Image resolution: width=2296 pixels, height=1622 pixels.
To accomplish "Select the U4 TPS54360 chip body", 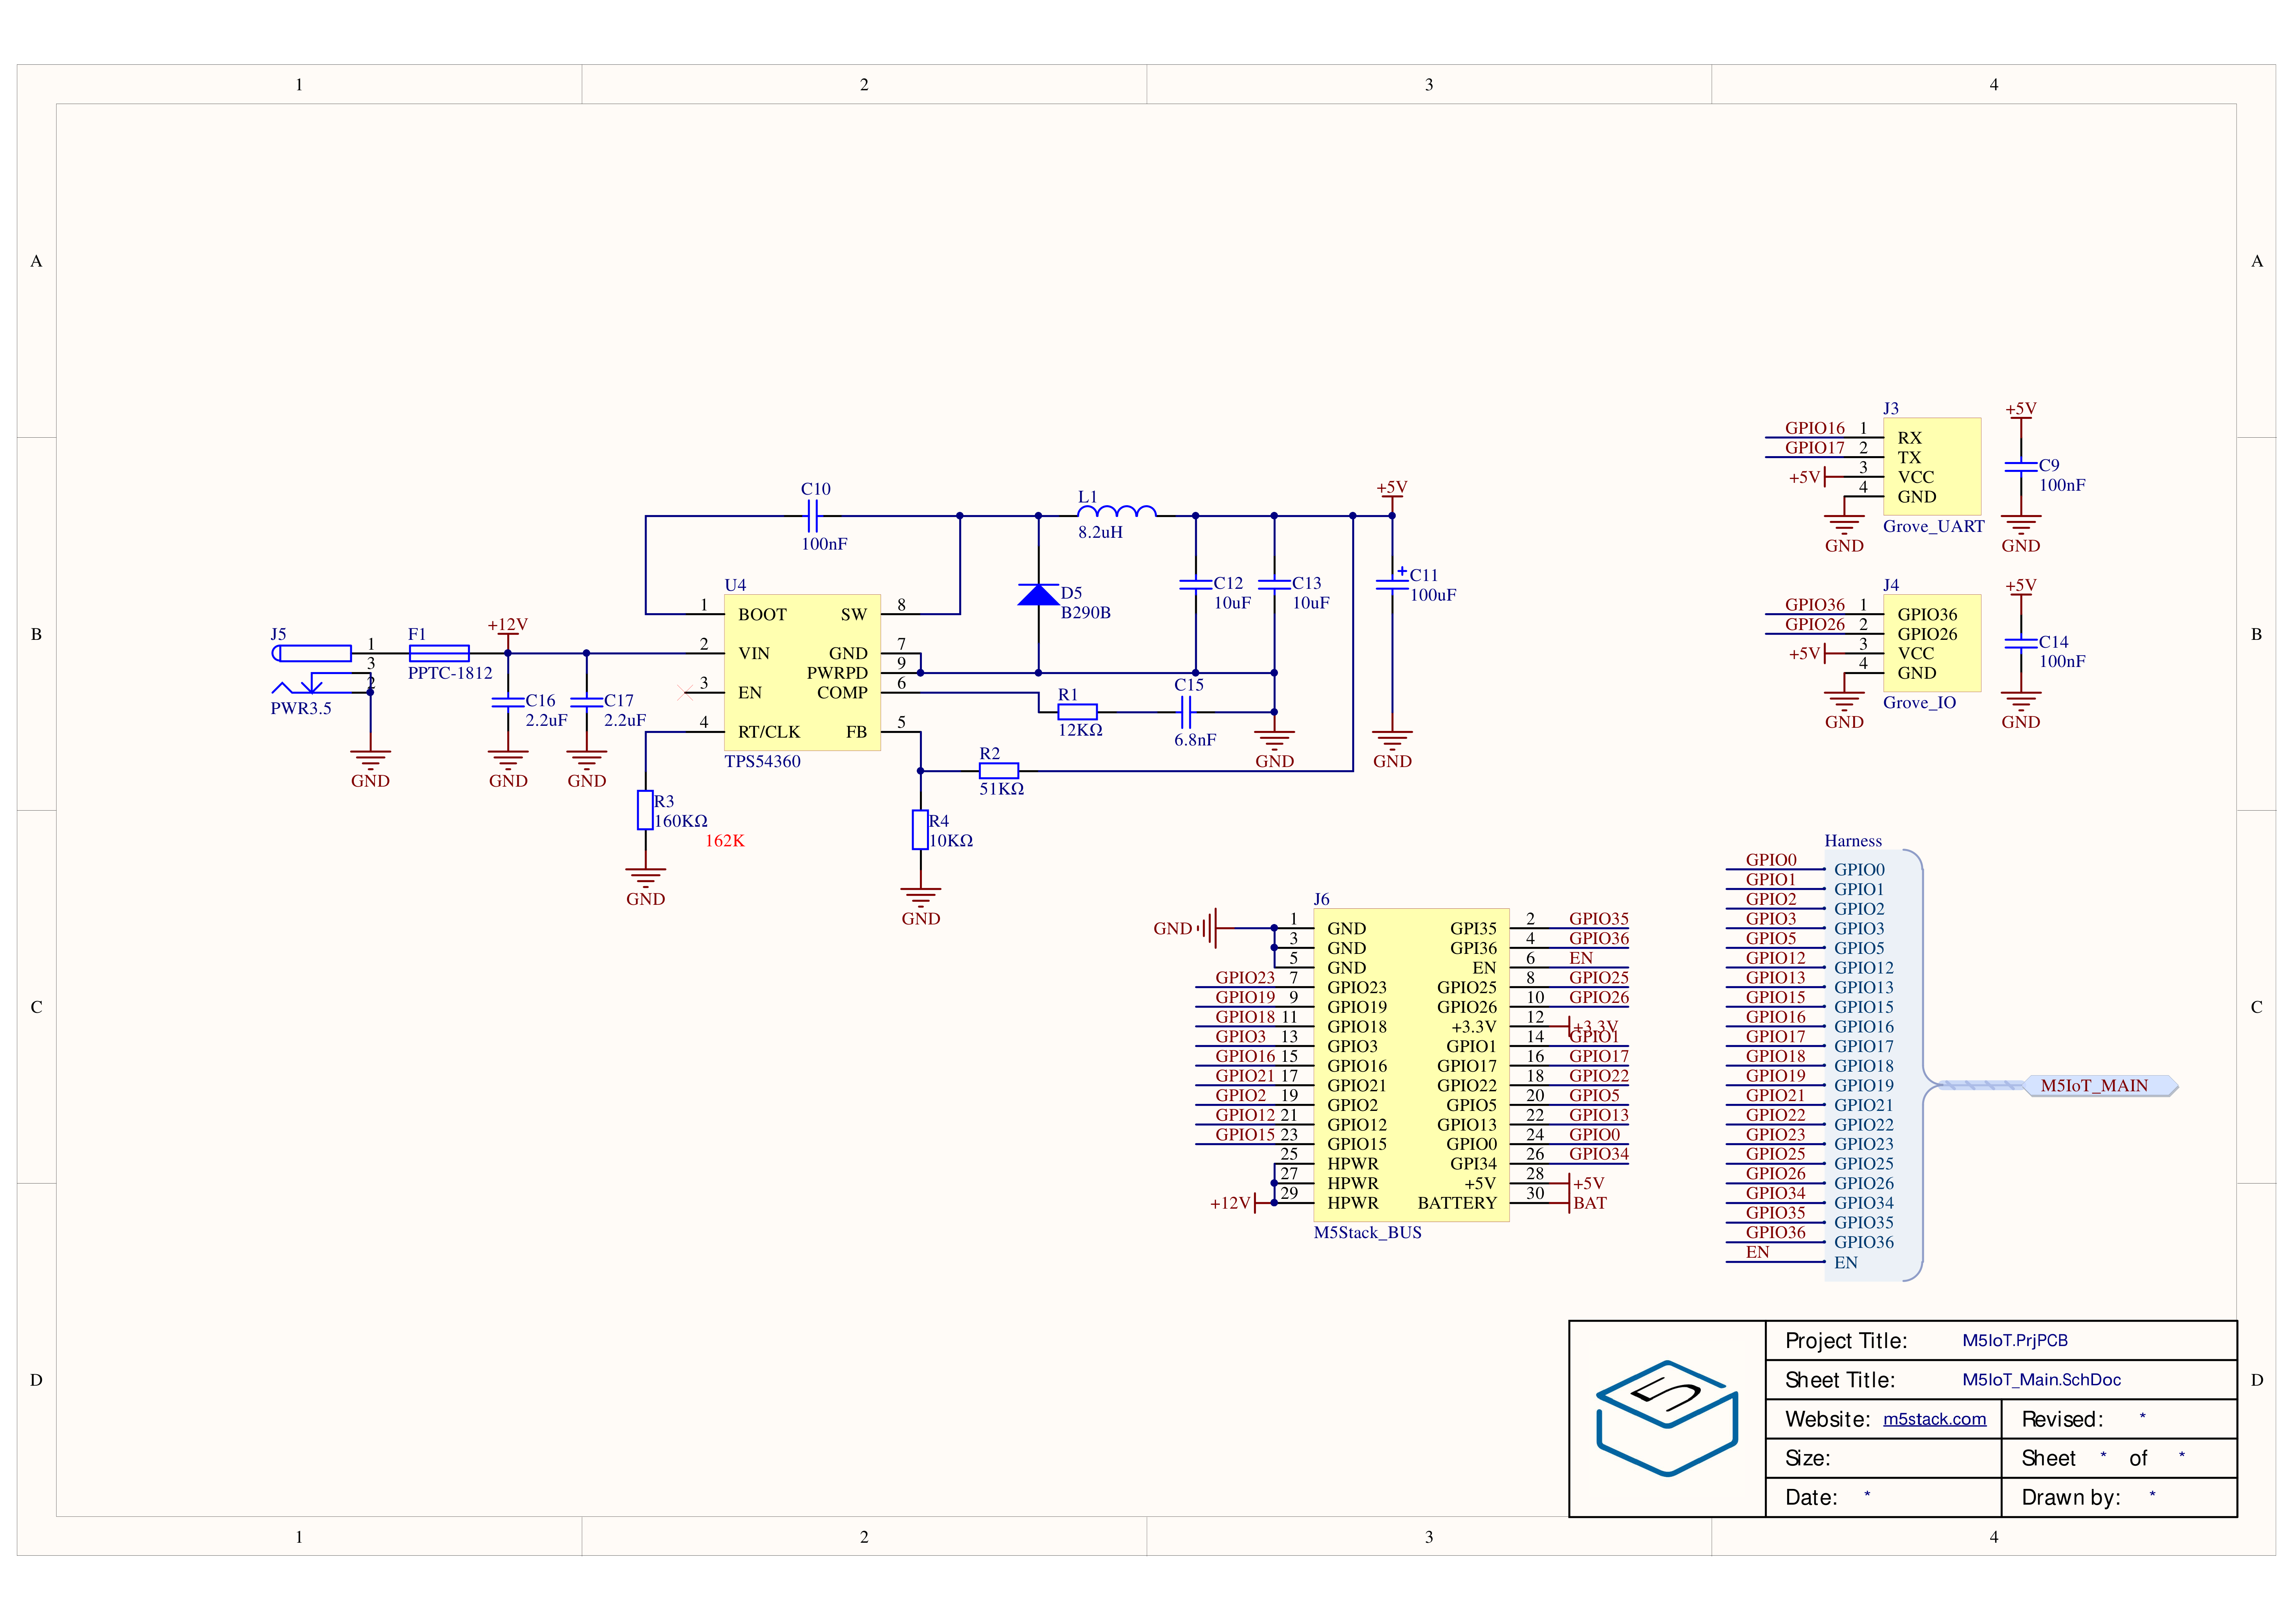I will click(x=802, y=672).
